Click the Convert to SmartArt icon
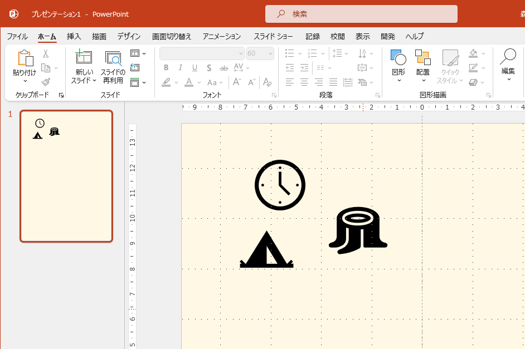This screenshot has width=525, height=349. click(x=362, y=82)
